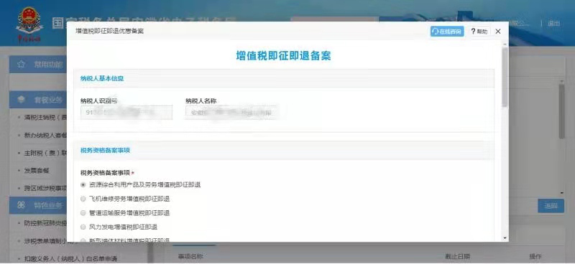
Task: Click the dialog's vertical scrollbar thumb
Action: pyautogui.click(x=505, y=77)
